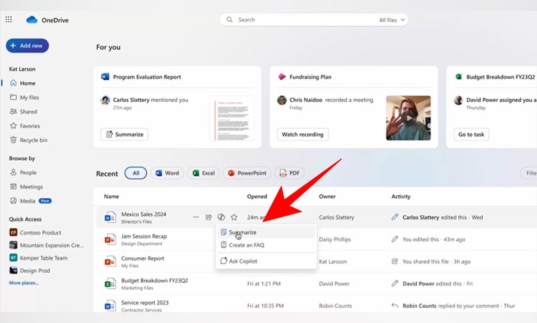Choose Summarize from the Copilot menu
The image size is (537, 323).
pyautogui.click(x=242, y=232)
